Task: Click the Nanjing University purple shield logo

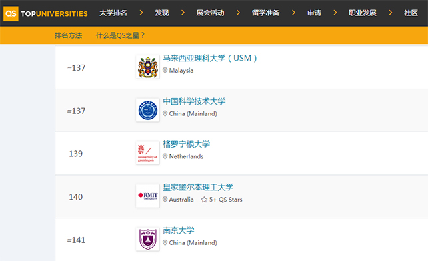Action: (x=148, y=239)
